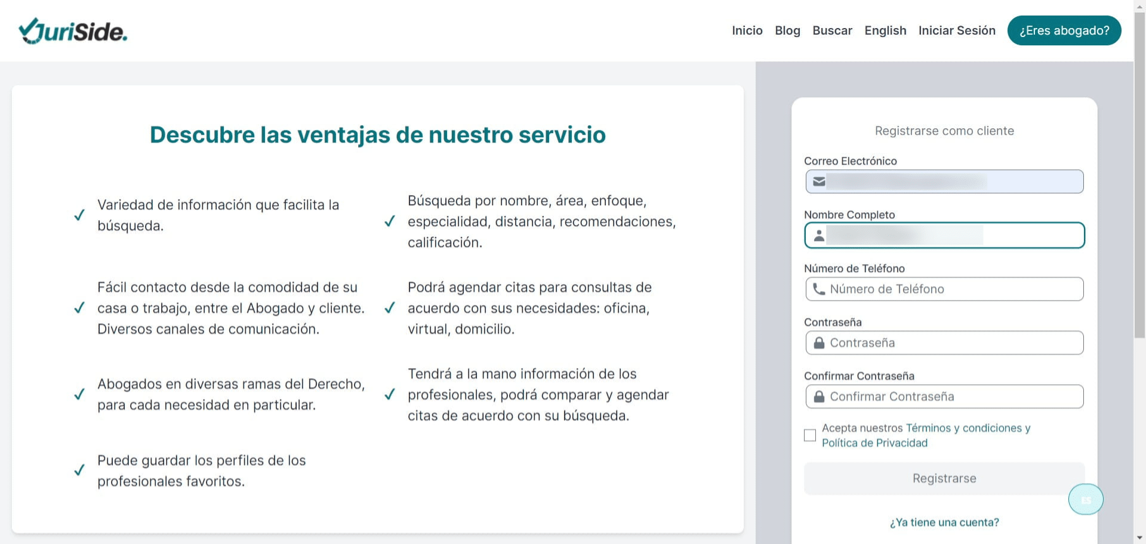Click the phone icon in Número de Teléfono field

(x=818, y=289)
